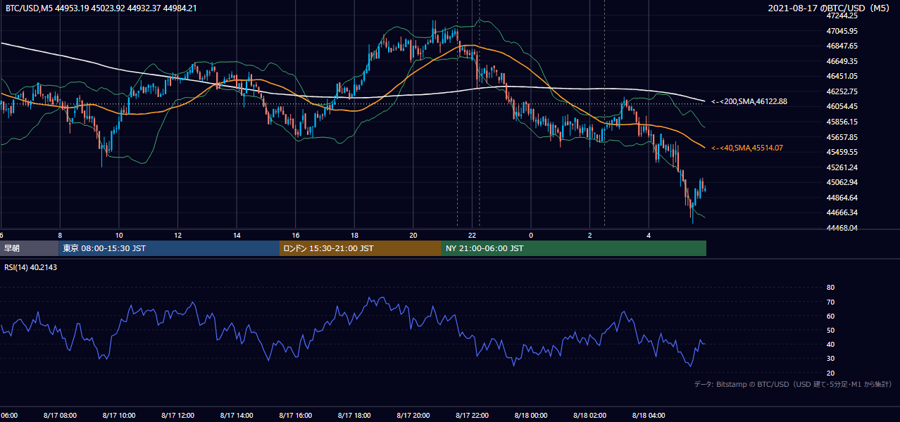
Task: Click price axis value 45459.55
Action: [x=842, y=152]
